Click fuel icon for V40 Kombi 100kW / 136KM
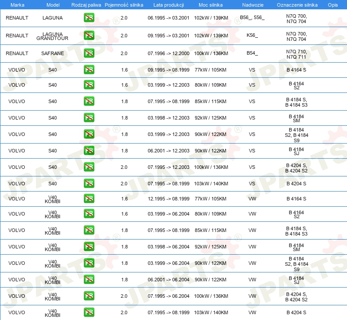Image resolution: width=347 pixels, height=320 pixels. point(89,296)
